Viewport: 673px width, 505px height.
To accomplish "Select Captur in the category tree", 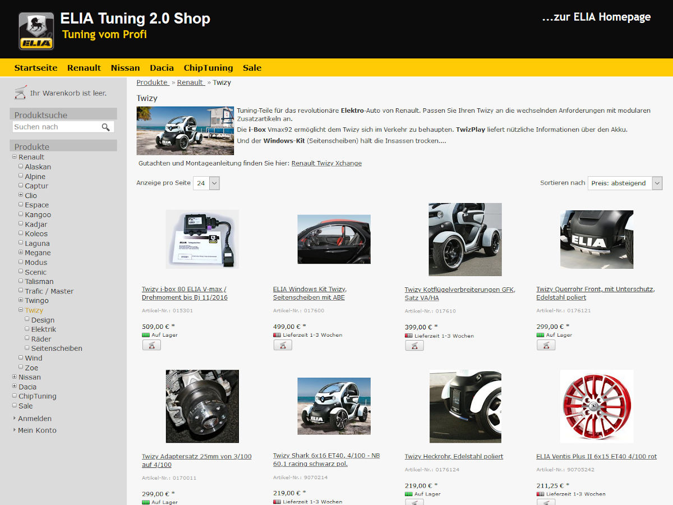I will (x=36, y=186).
